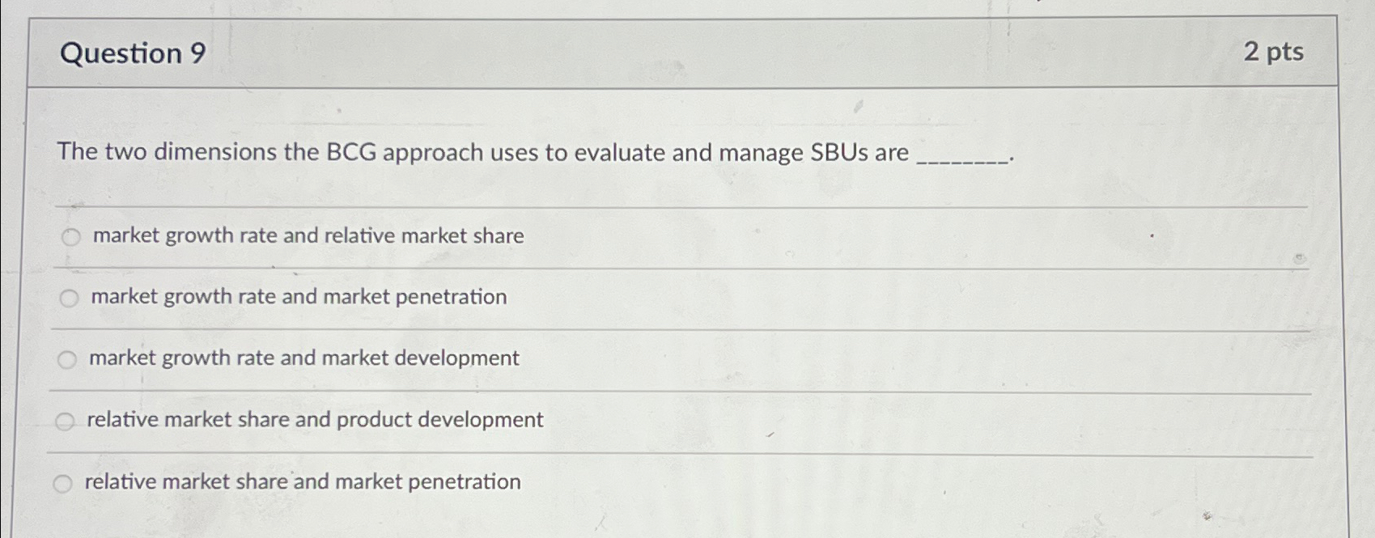Viewport: 1375px width, 538px height.
Task: Click the answer text relative market share and product development
Action: point(315,420)
